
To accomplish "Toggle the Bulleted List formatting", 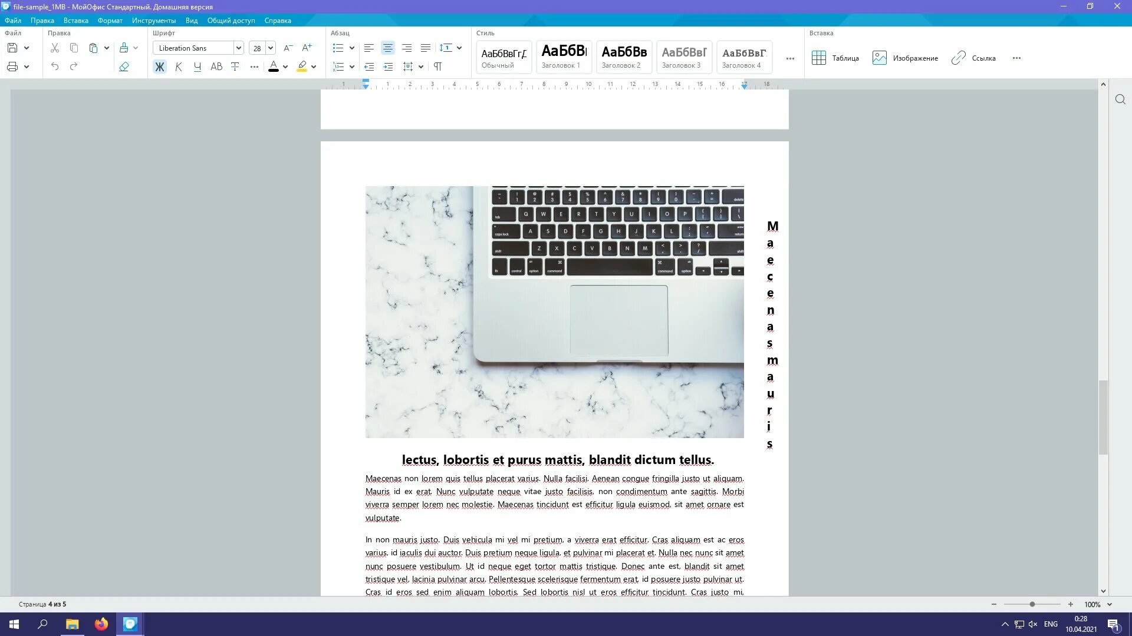I will click(x=338, y=48).
